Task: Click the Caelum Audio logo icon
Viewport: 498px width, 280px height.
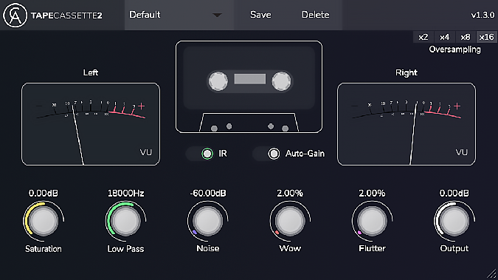Action: (15, 16)
